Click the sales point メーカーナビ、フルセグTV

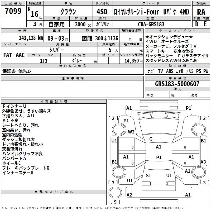click(171, 46)
